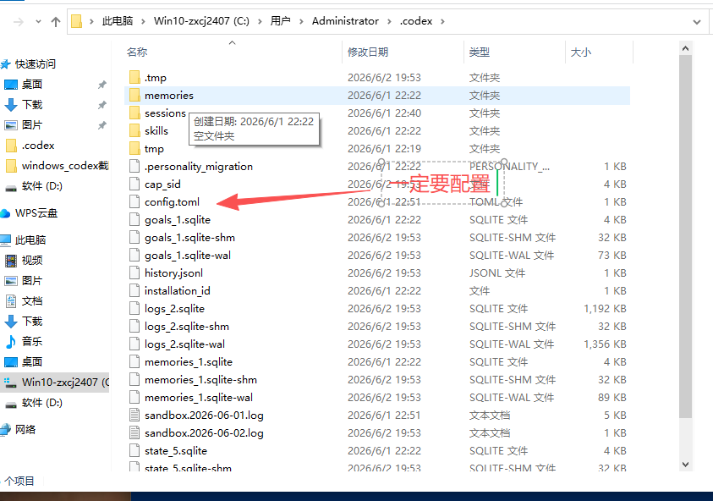The height and width of the screenshot is (501, 713).
Task: Select 此电脑 in the navigation pane
Action: tap(30, 240)
